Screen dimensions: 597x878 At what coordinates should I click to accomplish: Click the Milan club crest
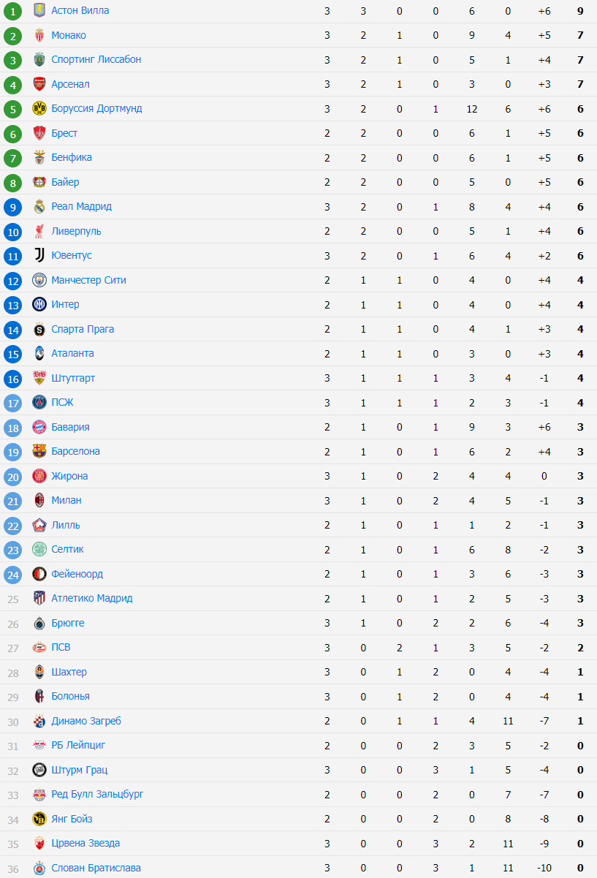click(x=39, y=501)
